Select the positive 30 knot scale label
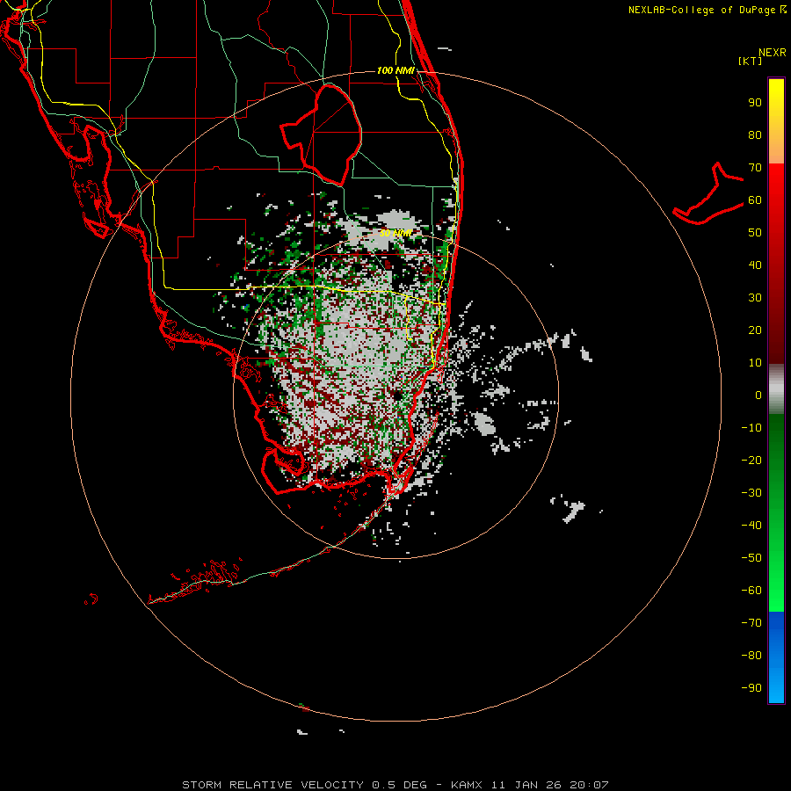Viewport: 791px width, 791px height. [755, 298]
